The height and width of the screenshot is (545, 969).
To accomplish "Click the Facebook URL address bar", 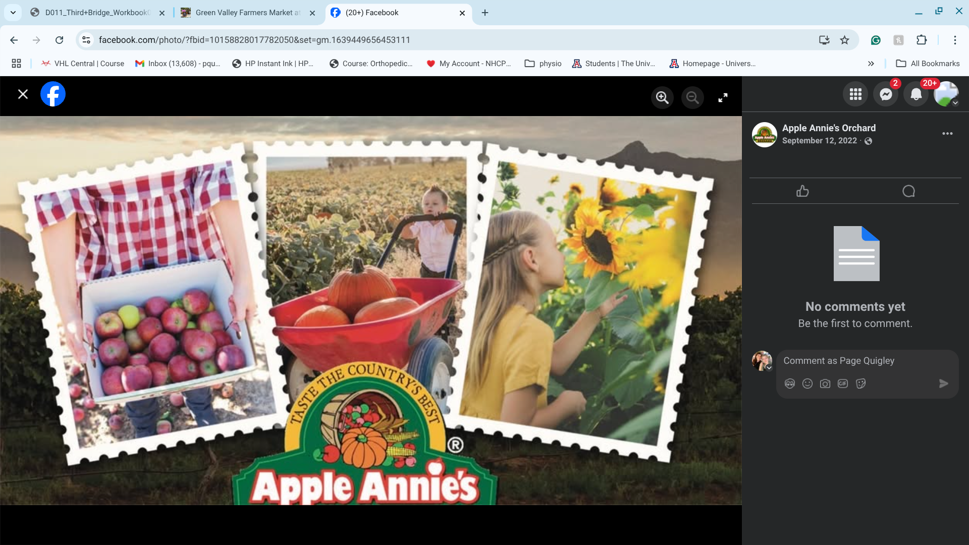I will (x=454, y=40).
